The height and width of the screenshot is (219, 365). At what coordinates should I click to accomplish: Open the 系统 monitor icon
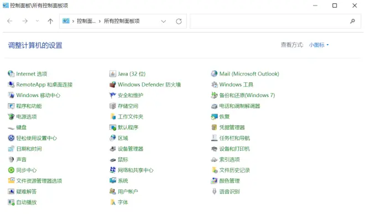click(x=113, y=181)
